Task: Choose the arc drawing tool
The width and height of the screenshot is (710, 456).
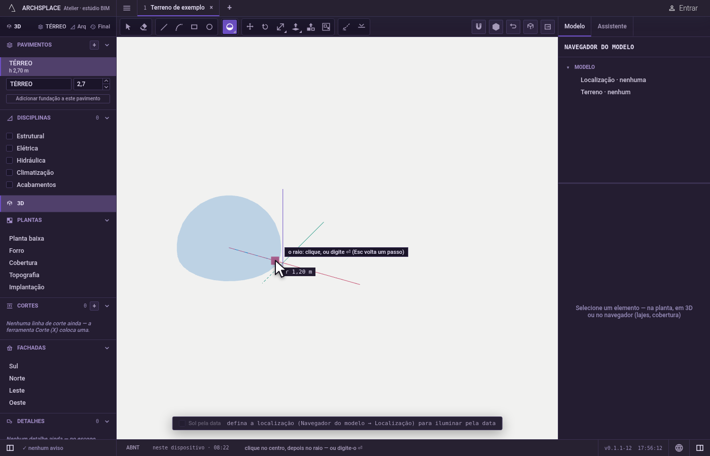Action: click(179, 27)
